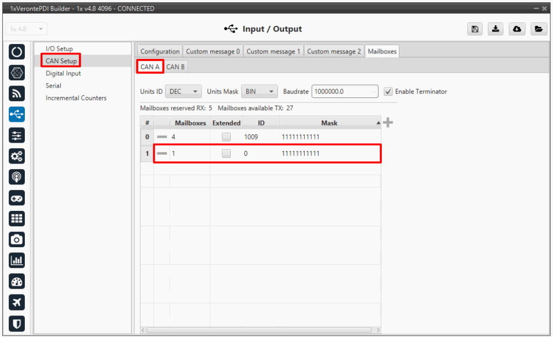Viewport: 553px width, 337px height.
Task: Select Digital Input in the side list
Action: (x=63, y=73)
